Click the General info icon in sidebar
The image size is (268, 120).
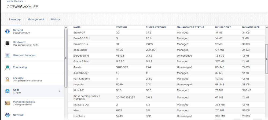coord(8,31)
